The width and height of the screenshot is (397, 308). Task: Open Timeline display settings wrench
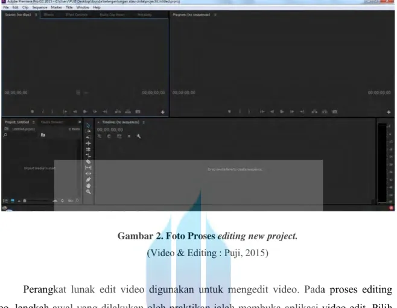(139, 136)
